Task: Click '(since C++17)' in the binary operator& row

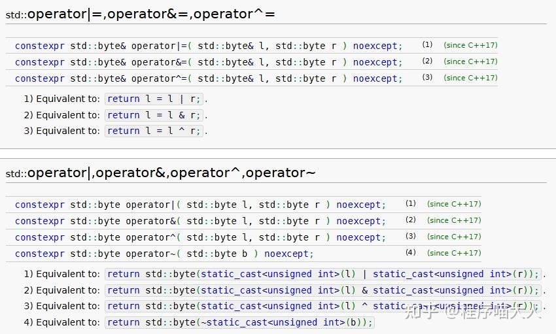Action: [x=454, y=220]
